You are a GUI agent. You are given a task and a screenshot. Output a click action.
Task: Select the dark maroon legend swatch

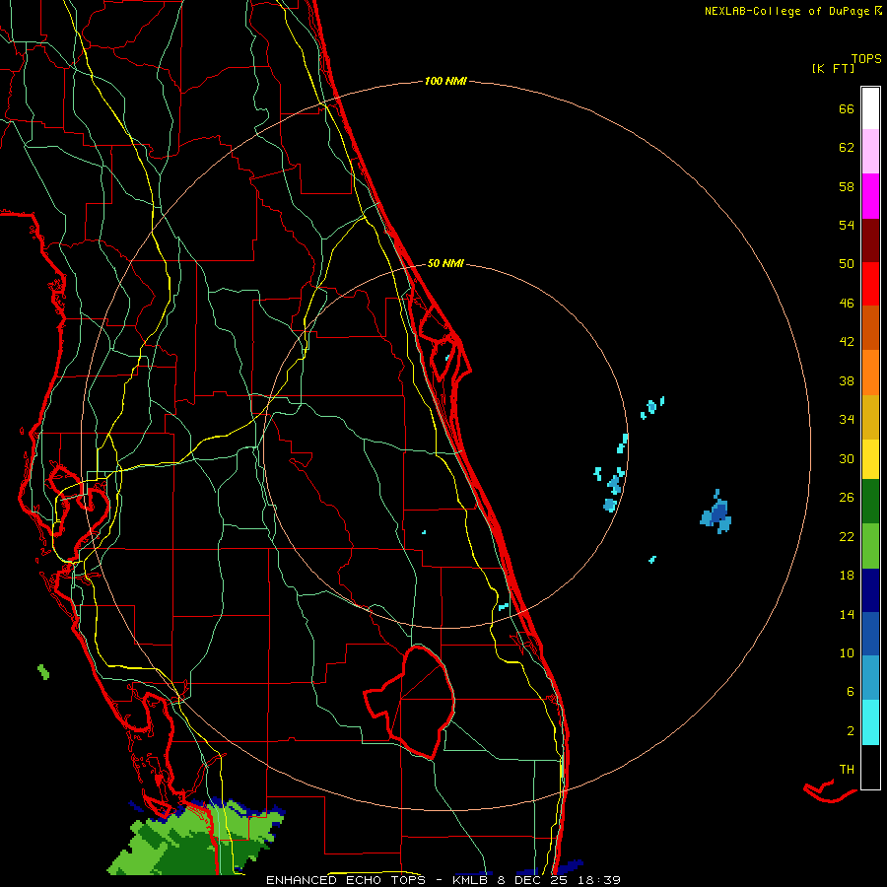tap(870, 240)
